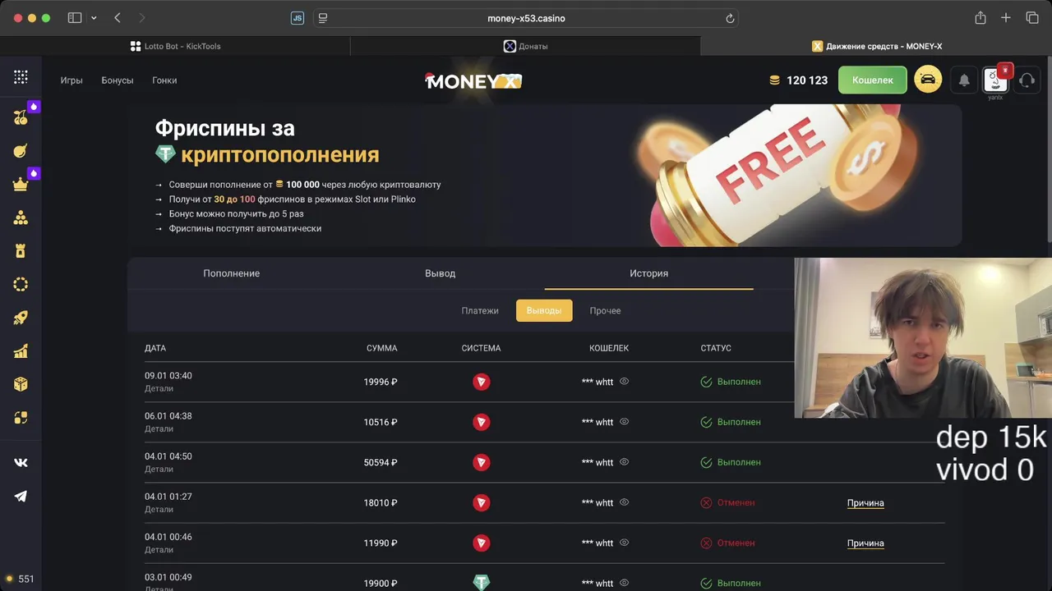The width and height of the screenshot is (1052, 591).
Task: Click the 551 online counter
Action: coord(20,579)
